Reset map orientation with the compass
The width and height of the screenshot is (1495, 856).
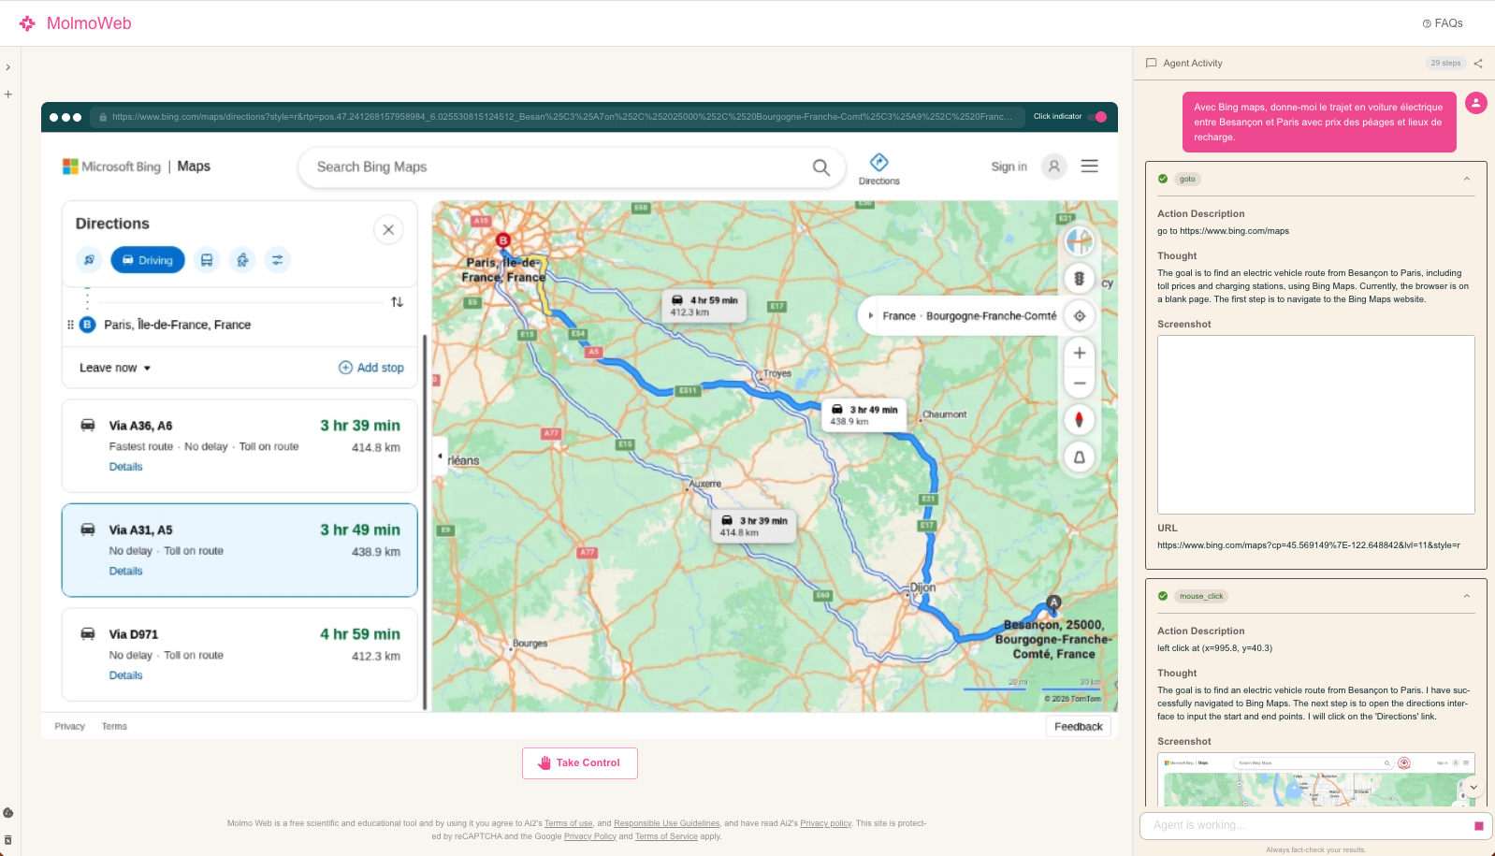pos(1079,420)
